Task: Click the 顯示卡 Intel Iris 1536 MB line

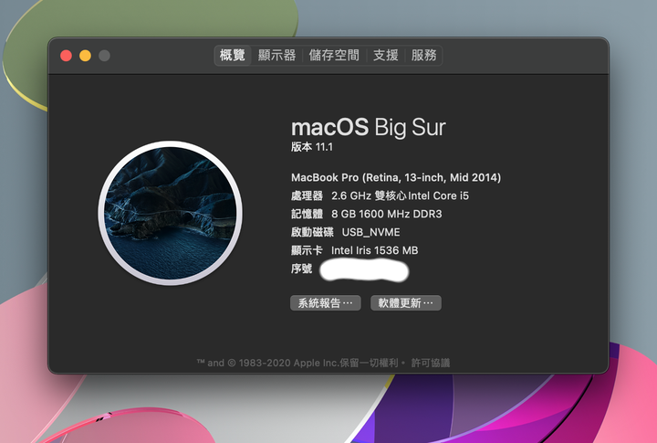Action: [354, 250]
